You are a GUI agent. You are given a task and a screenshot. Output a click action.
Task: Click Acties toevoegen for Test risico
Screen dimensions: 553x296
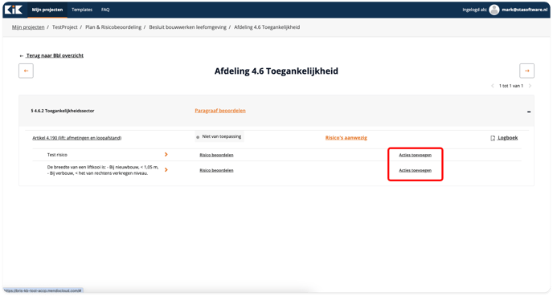[x=415, y=155]
